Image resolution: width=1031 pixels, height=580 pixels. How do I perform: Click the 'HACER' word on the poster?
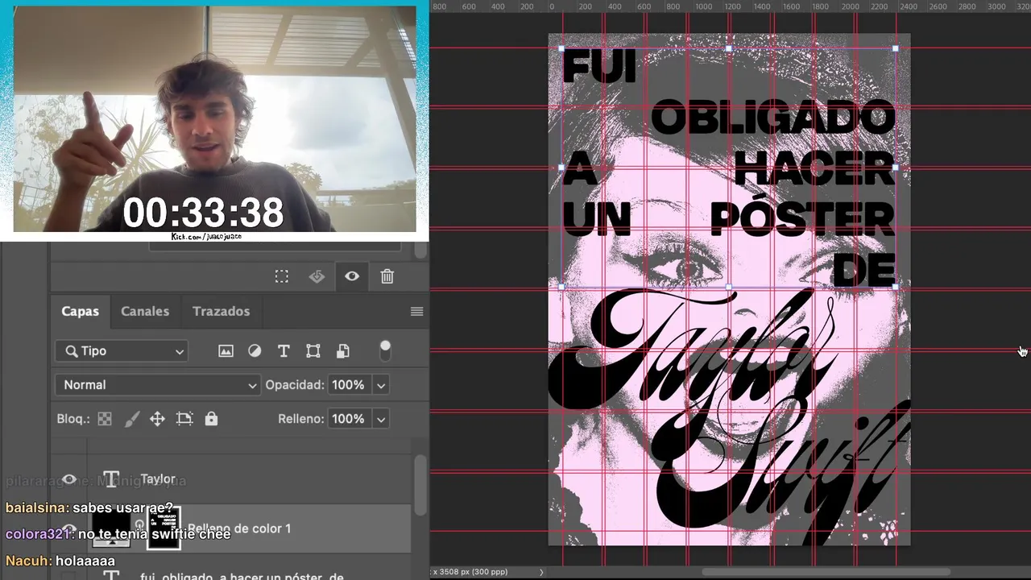coord(814,168)
